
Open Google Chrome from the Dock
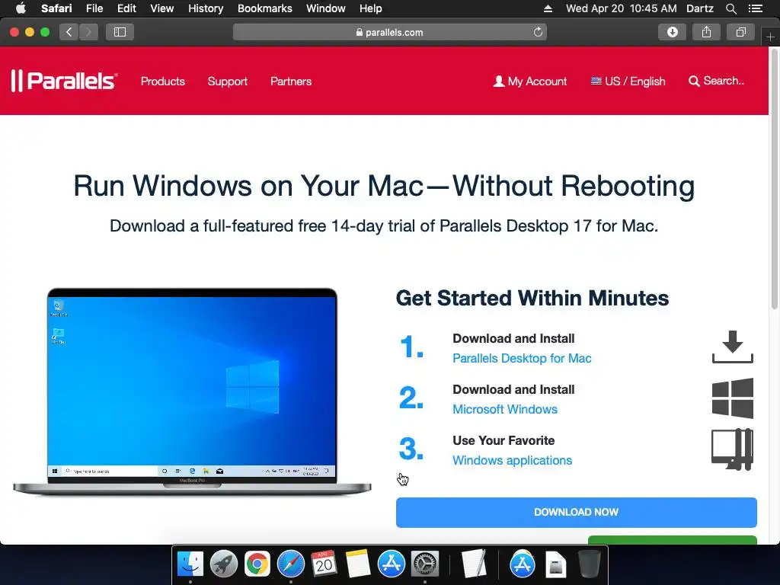click(x=257, y=564)
